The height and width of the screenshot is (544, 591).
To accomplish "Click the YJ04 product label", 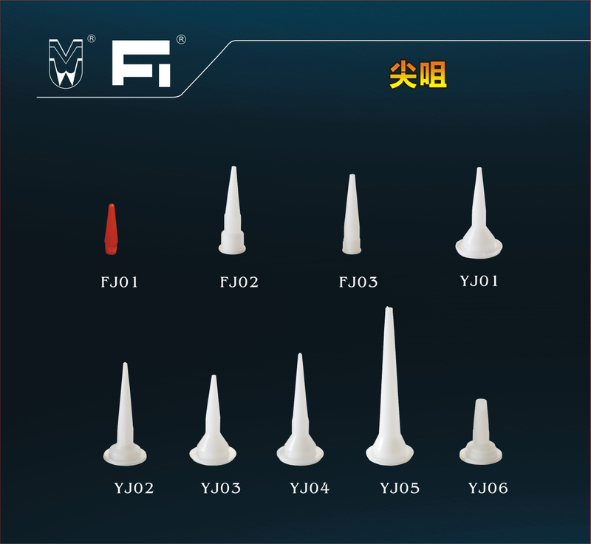I will tap(310, 489).
